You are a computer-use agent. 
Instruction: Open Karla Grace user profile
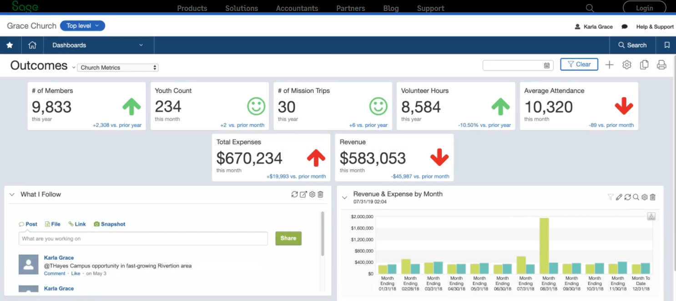[x=594, y=26]
